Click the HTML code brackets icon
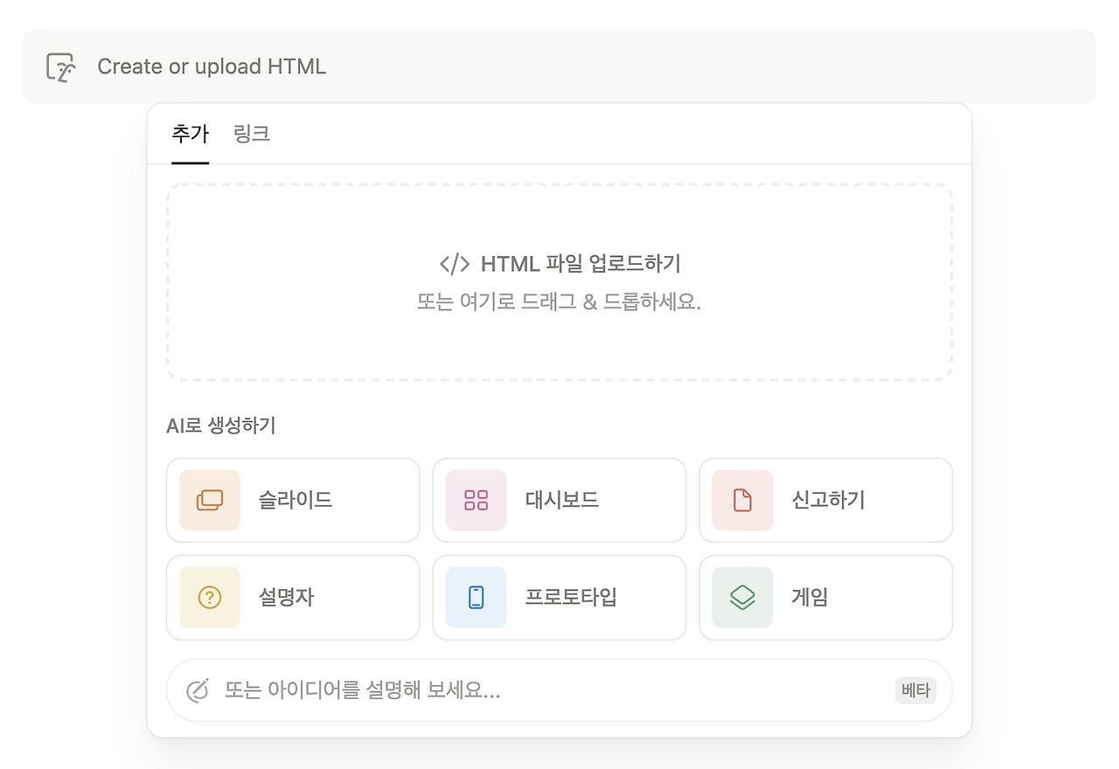 click(x=455, y=264)
